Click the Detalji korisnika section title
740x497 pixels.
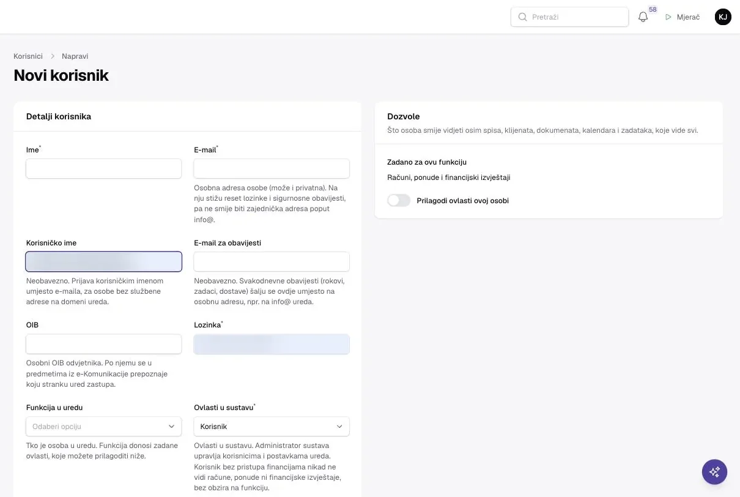point(59,116)
